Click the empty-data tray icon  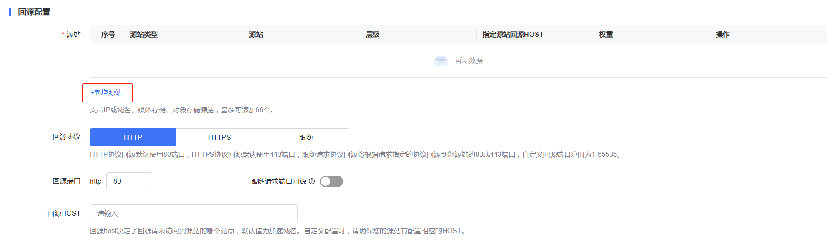441,61
